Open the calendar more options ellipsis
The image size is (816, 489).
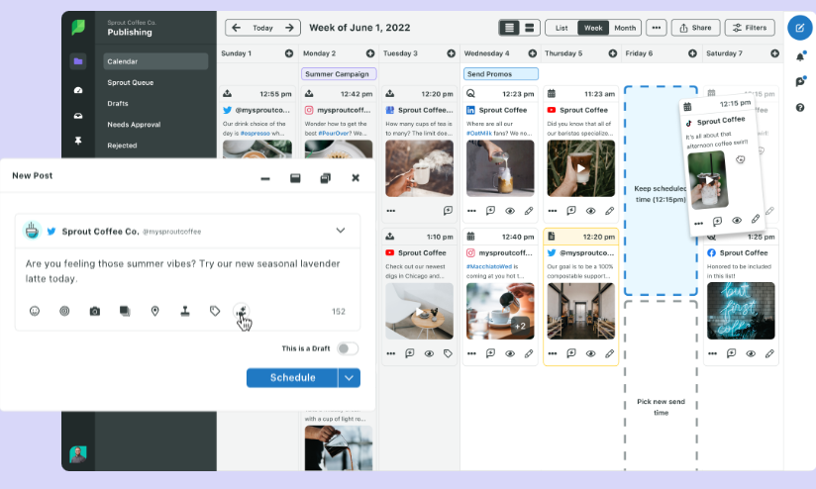[x=657, y=28]
